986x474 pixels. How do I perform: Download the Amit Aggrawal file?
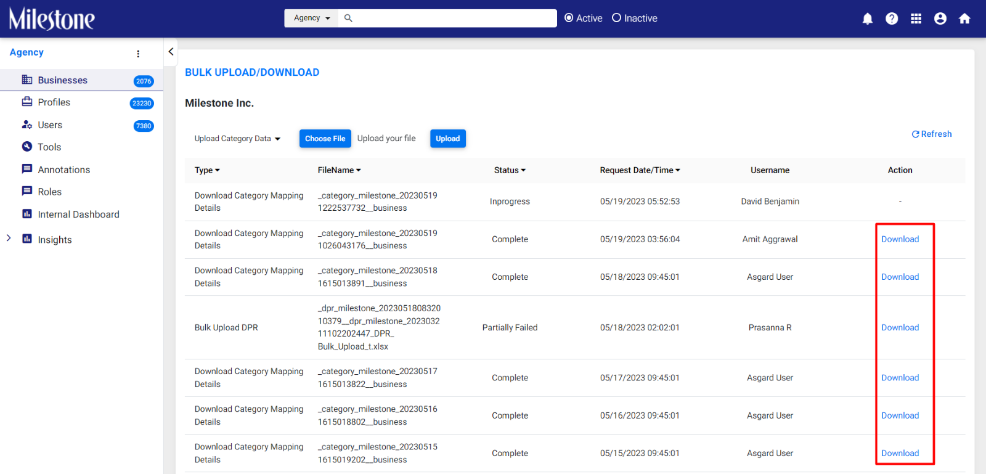[900, 239]
